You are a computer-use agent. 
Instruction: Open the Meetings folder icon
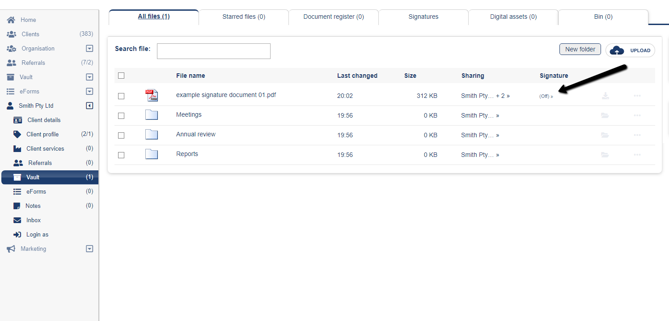(x=152, y=115)
